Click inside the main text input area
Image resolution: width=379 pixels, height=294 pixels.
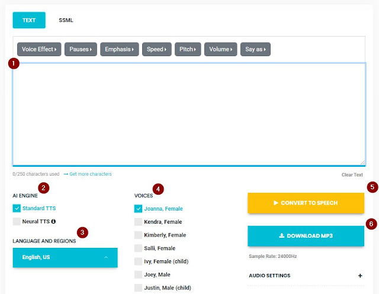pos(188,114)
